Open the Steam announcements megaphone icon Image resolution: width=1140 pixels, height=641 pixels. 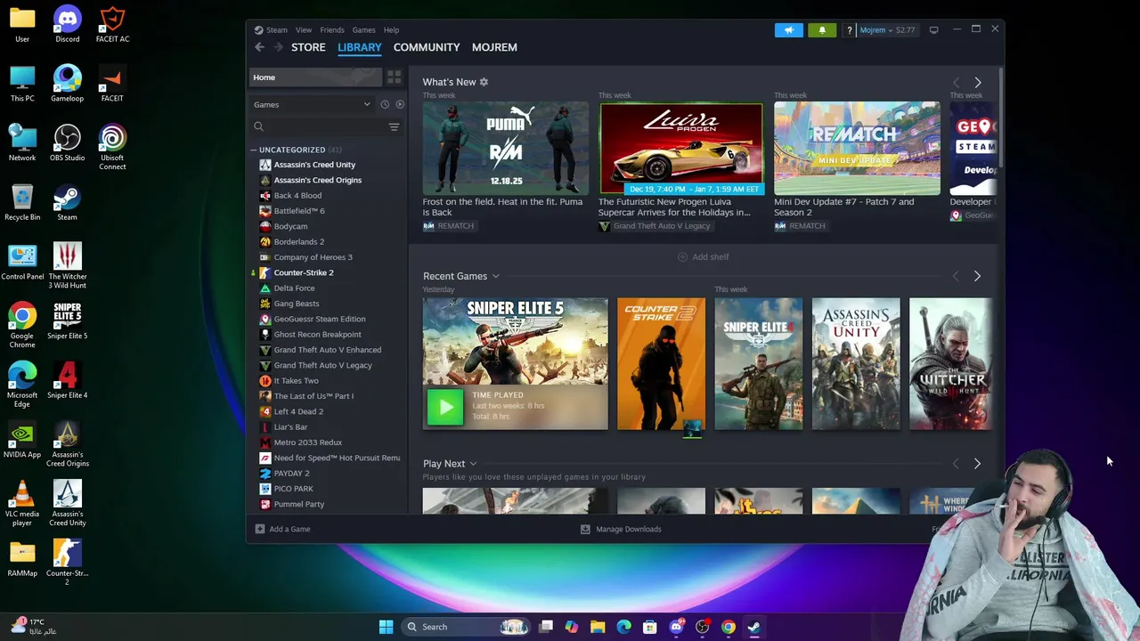788,30
